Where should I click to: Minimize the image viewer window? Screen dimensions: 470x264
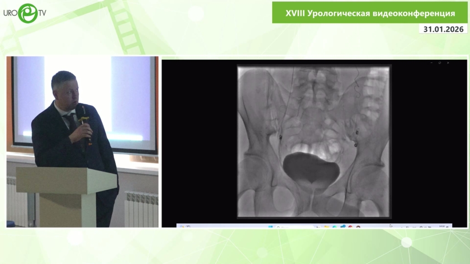[431, 63]
